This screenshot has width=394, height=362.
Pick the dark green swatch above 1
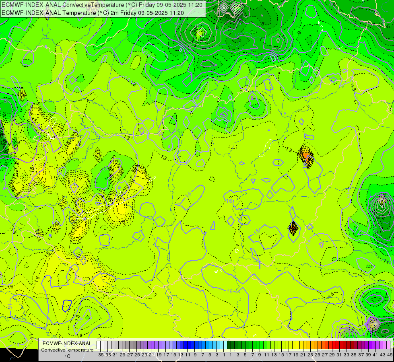pyautogui.click(x=229, y=345)
